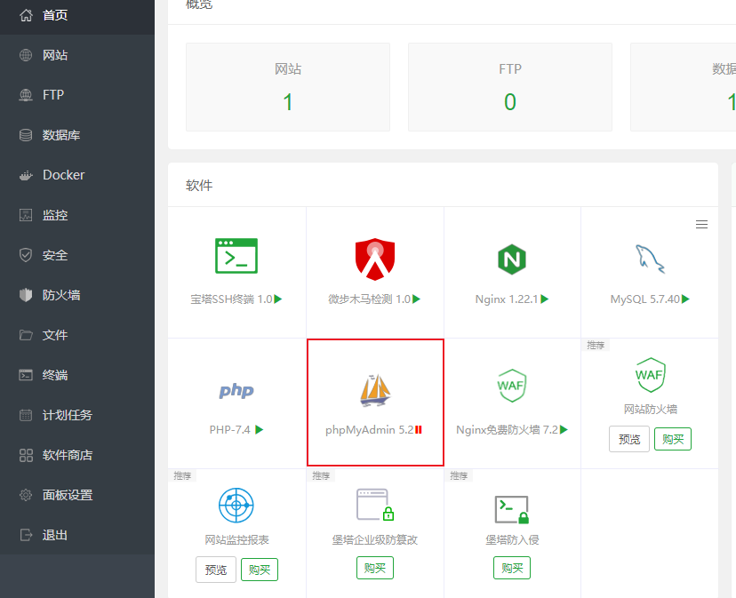Click the terminal icon beside 终端
Screen dimensions: 736x598
pos(26,375)
